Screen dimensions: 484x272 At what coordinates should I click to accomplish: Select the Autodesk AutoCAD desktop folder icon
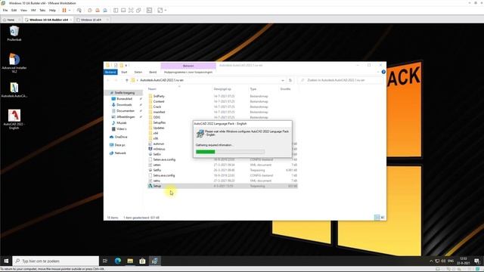click(14, 90)
